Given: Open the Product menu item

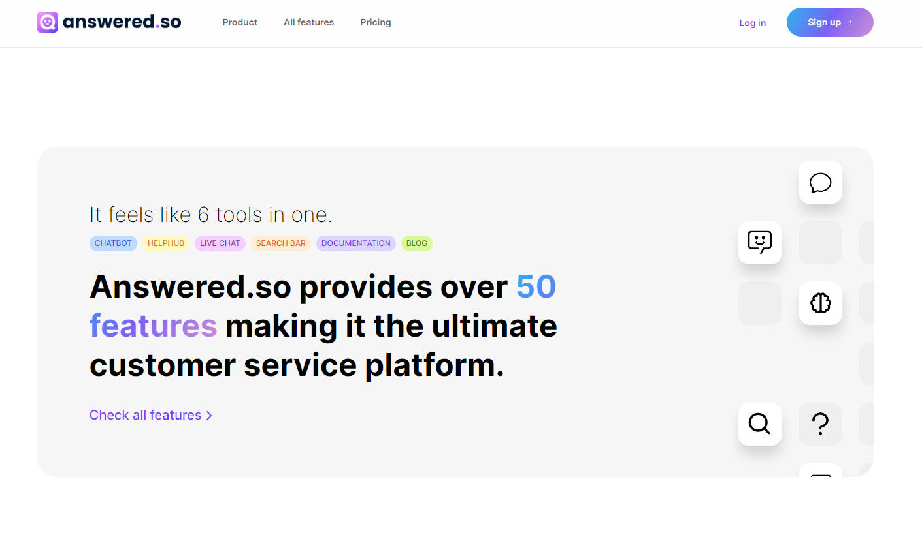Looking at the screenshot, I should coord(240,22).
